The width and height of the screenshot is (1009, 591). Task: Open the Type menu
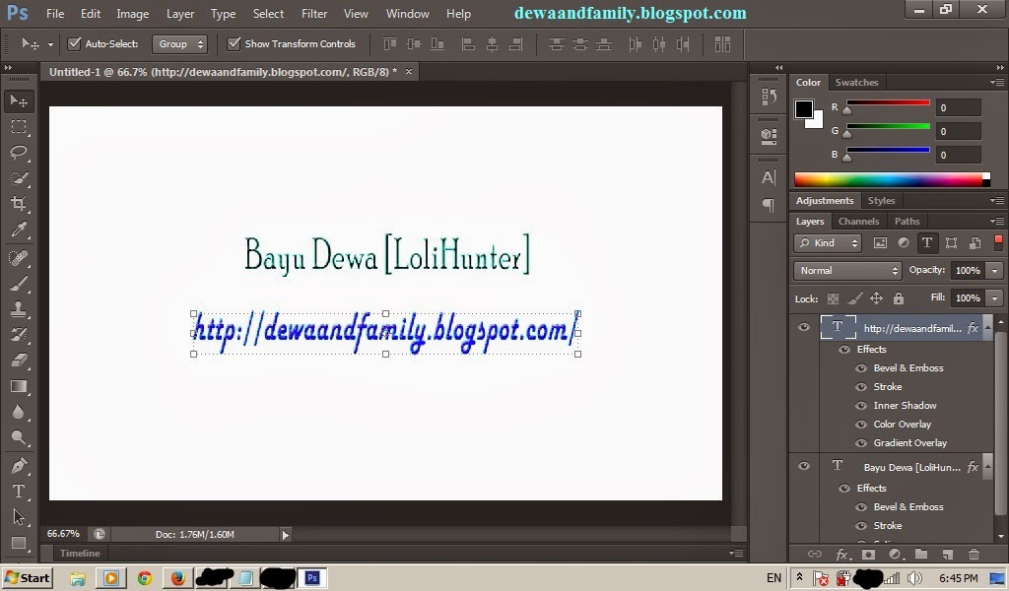pos(224,14)
